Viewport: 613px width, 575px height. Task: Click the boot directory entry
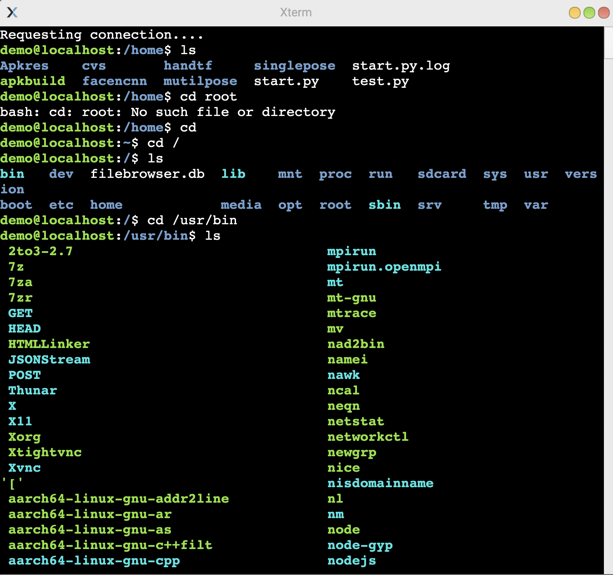click(16, 205)
